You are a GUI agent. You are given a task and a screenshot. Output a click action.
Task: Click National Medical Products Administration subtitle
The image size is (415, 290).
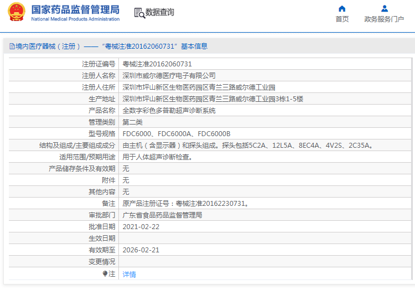tap(75, 19)
